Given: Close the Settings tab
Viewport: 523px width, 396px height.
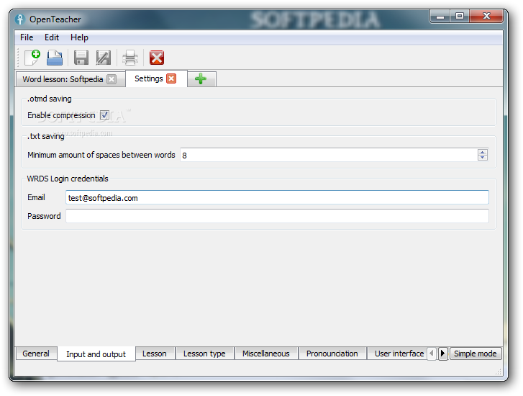Looking at the screenshot, I should click(171, 78).
